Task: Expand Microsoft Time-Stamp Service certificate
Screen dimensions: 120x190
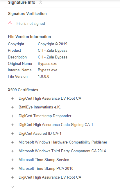Action: 12,160
